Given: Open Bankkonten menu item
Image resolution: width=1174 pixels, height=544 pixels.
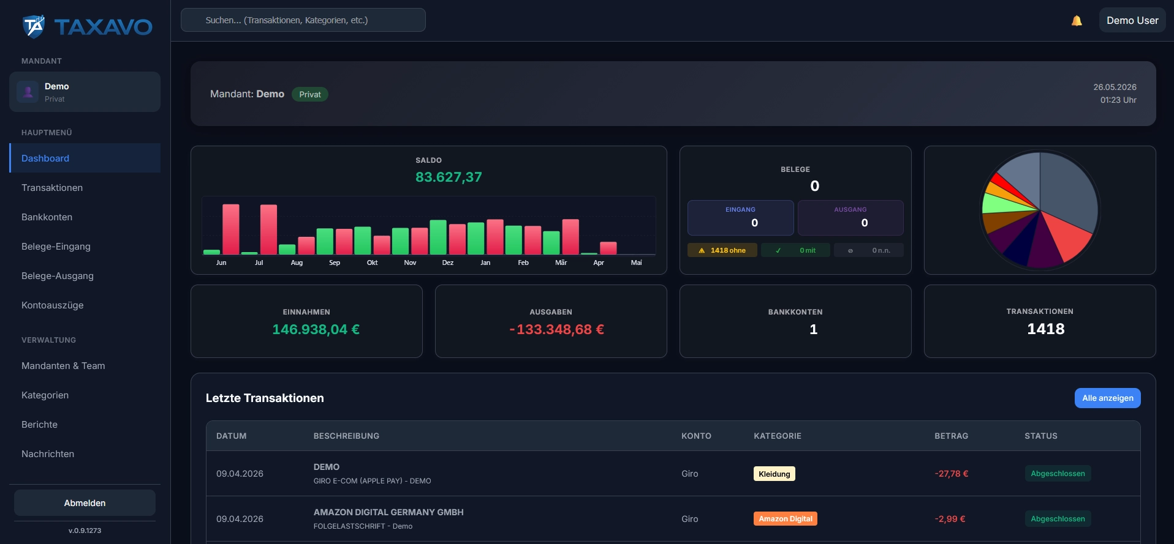Looking at the screenshot, I should 85,217.
